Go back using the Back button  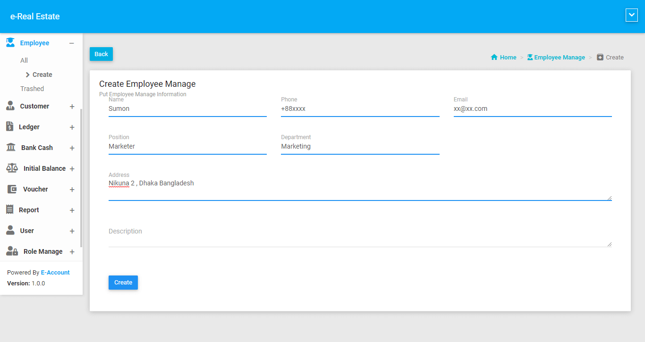(x=101, y=54)
